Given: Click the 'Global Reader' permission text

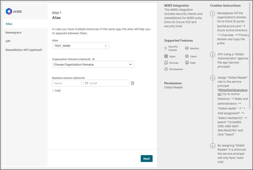Looking at the screenshot, I should point(173,87).
